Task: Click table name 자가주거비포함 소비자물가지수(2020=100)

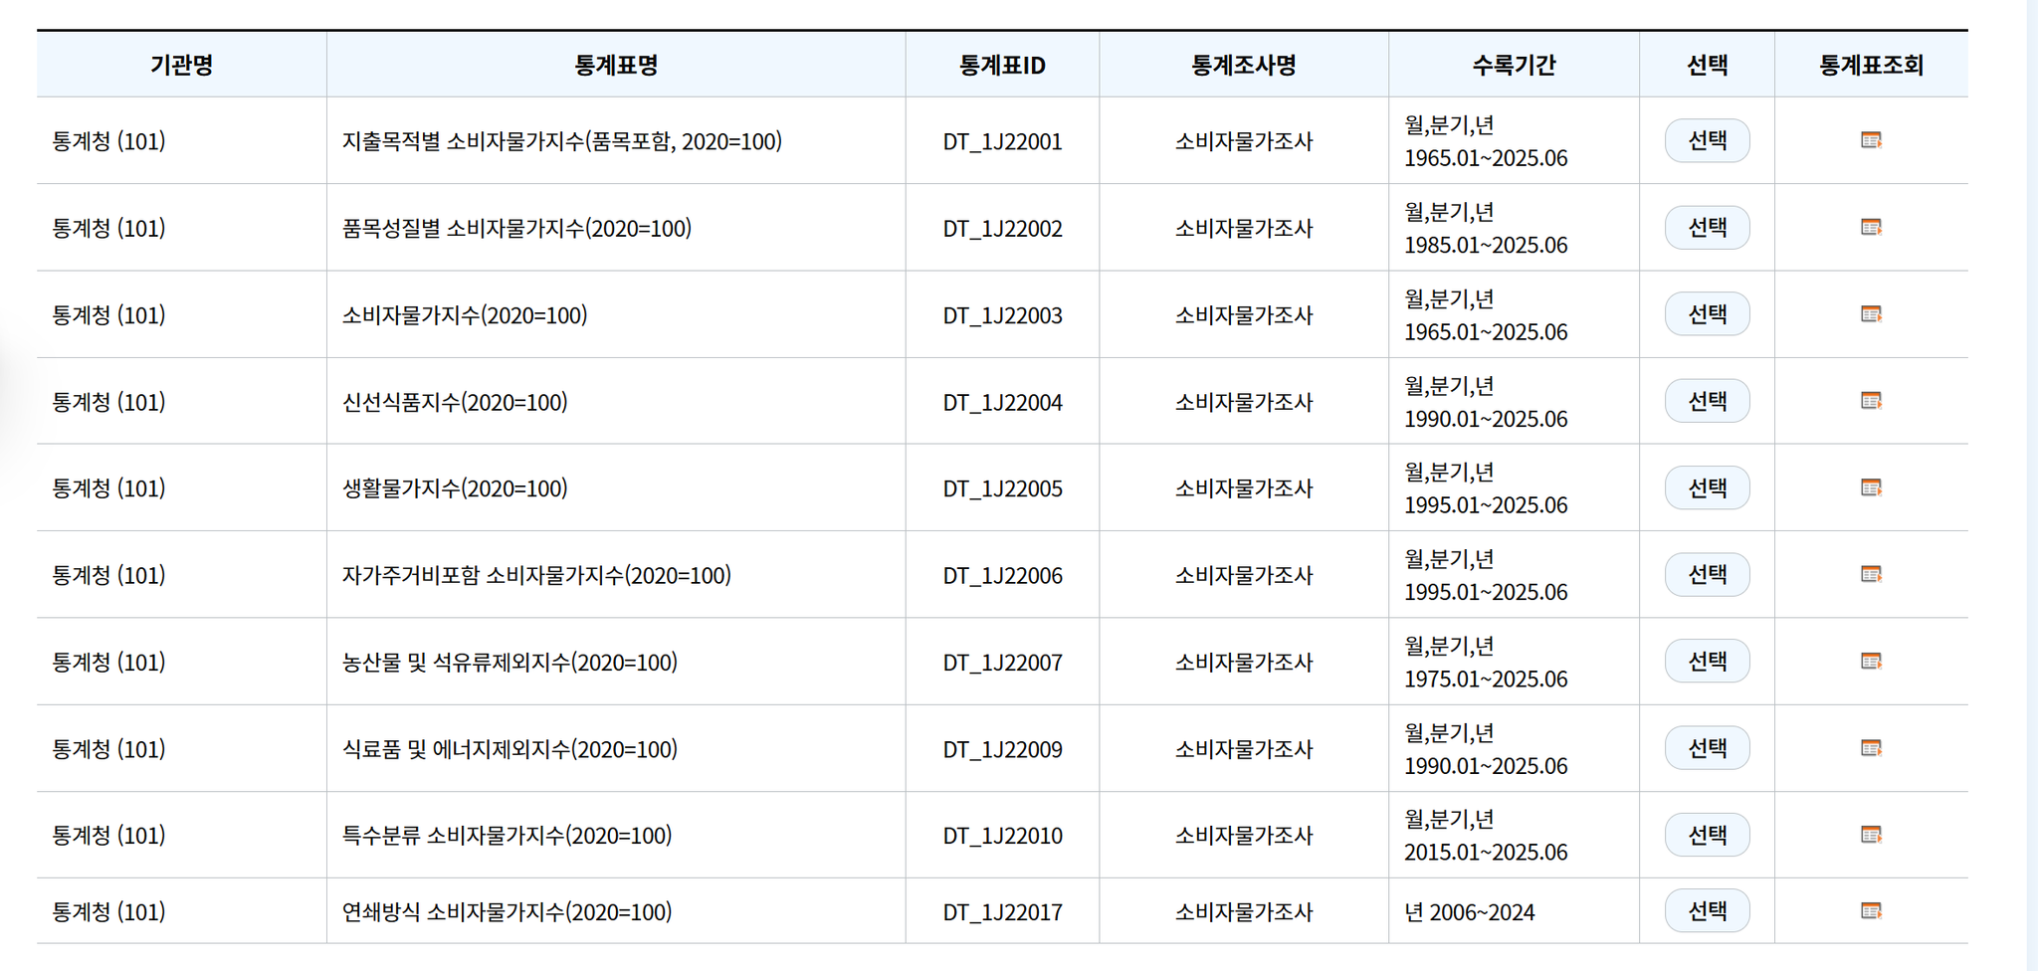Action: coord(536,575)
